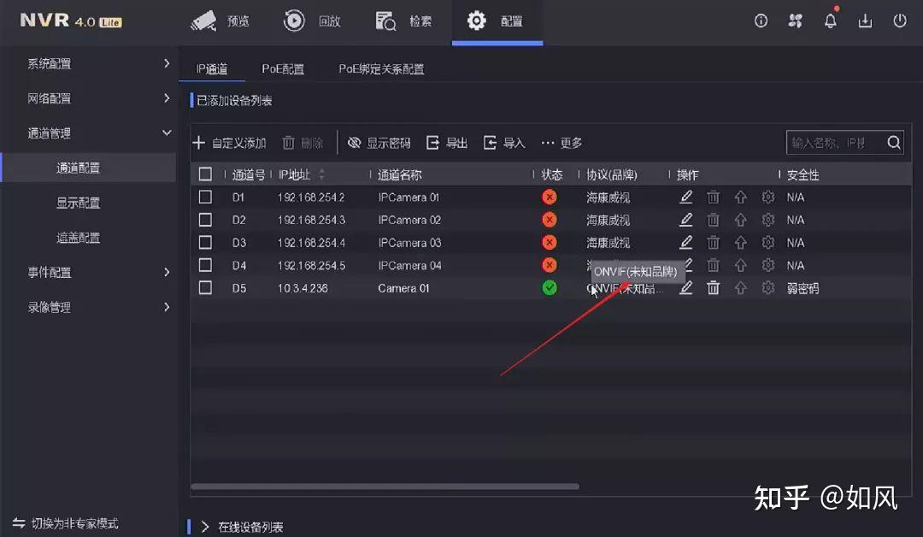The height and width of the screenshot is (537, 923).
Task: Open settings gear for channel D2
Action: click(767, 220)
